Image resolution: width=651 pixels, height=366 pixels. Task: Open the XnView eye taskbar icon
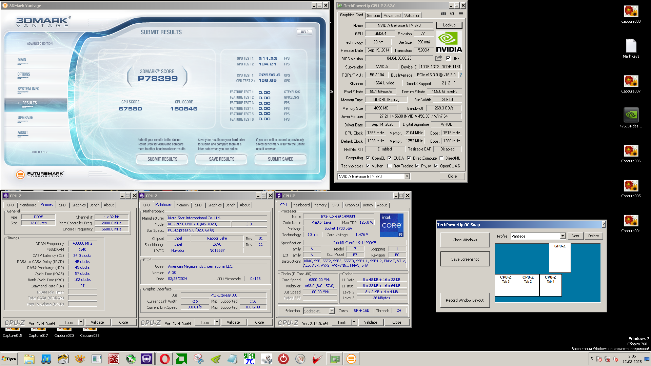(x=80, y=359)
